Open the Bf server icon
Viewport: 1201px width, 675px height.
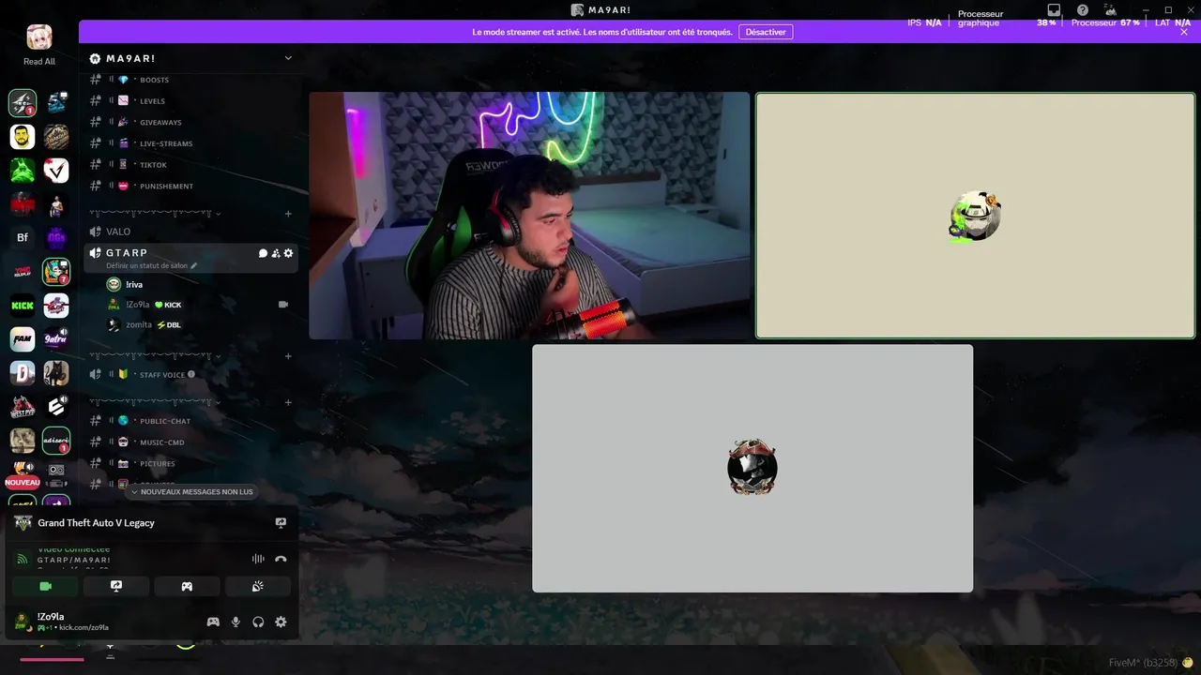pos(23,238)
